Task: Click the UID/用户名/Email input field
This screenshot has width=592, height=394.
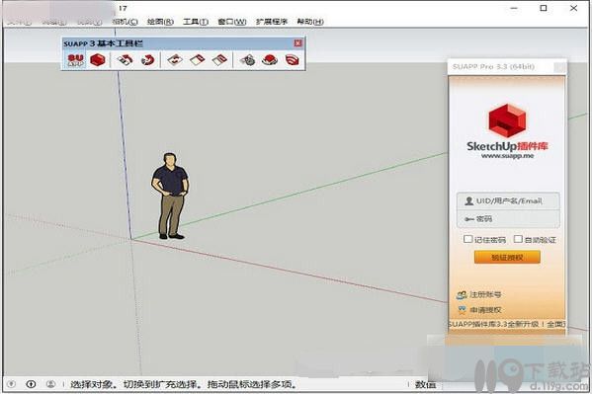Action: [508, 200]
